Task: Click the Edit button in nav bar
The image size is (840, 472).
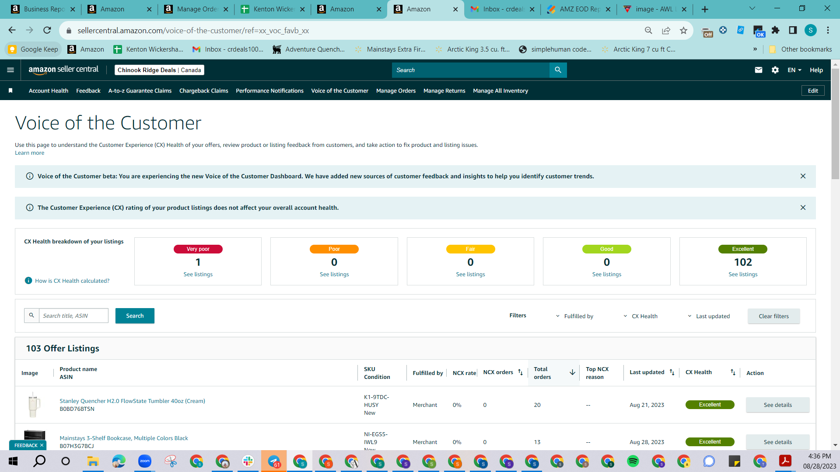Action: 813,90
